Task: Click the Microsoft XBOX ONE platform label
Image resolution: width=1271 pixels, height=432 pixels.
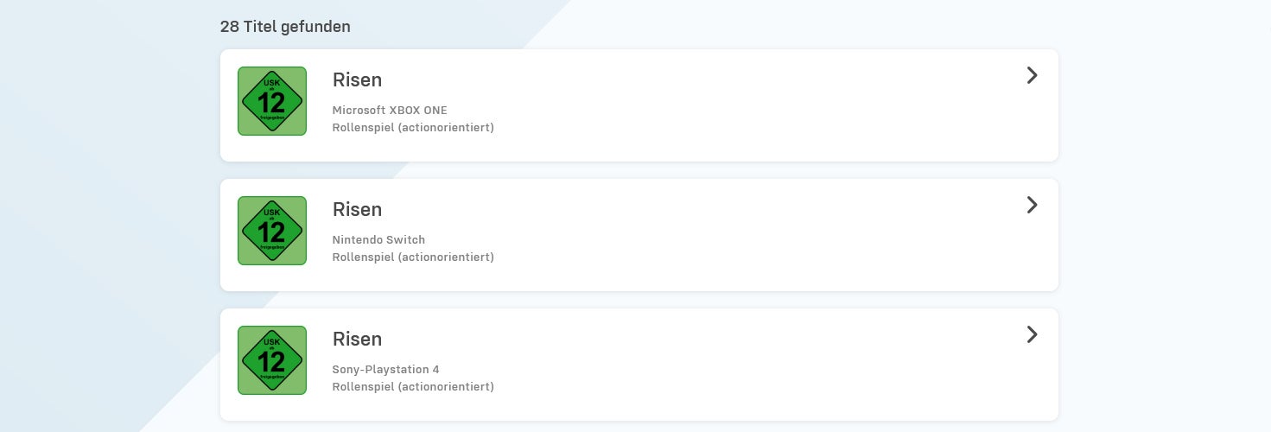Action: pos(390,110)
